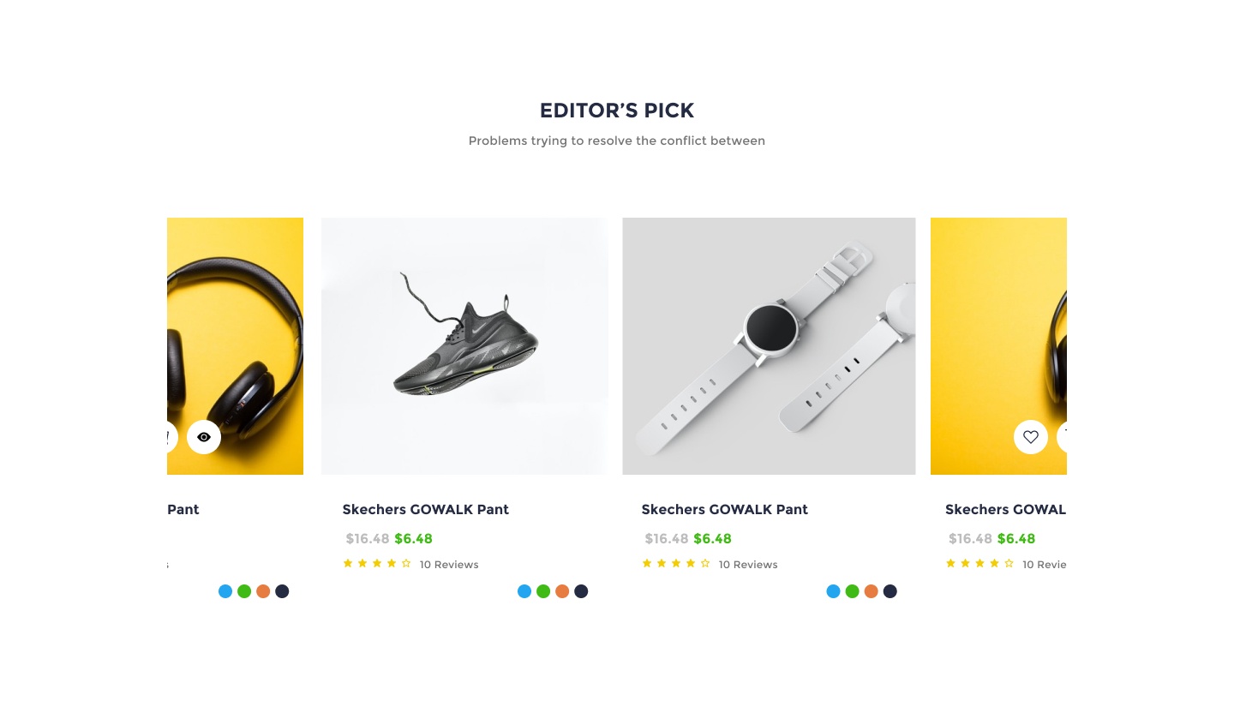Open smartwatch's Skechers GOWALK Pant title

tap(725, 509)
